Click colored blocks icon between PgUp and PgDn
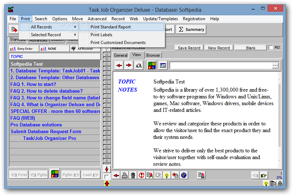The height and width of the screenshot is (196, 293). click(55, 174)
